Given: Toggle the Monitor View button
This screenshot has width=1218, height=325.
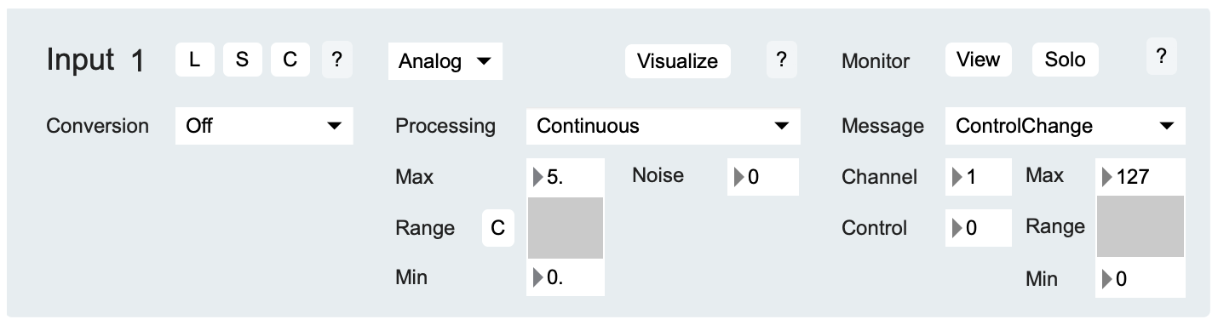Looking at the screenshot, I should click(x=978, y=60).
